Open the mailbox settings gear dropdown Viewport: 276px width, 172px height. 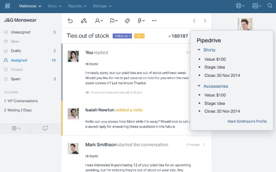[16, 128]
